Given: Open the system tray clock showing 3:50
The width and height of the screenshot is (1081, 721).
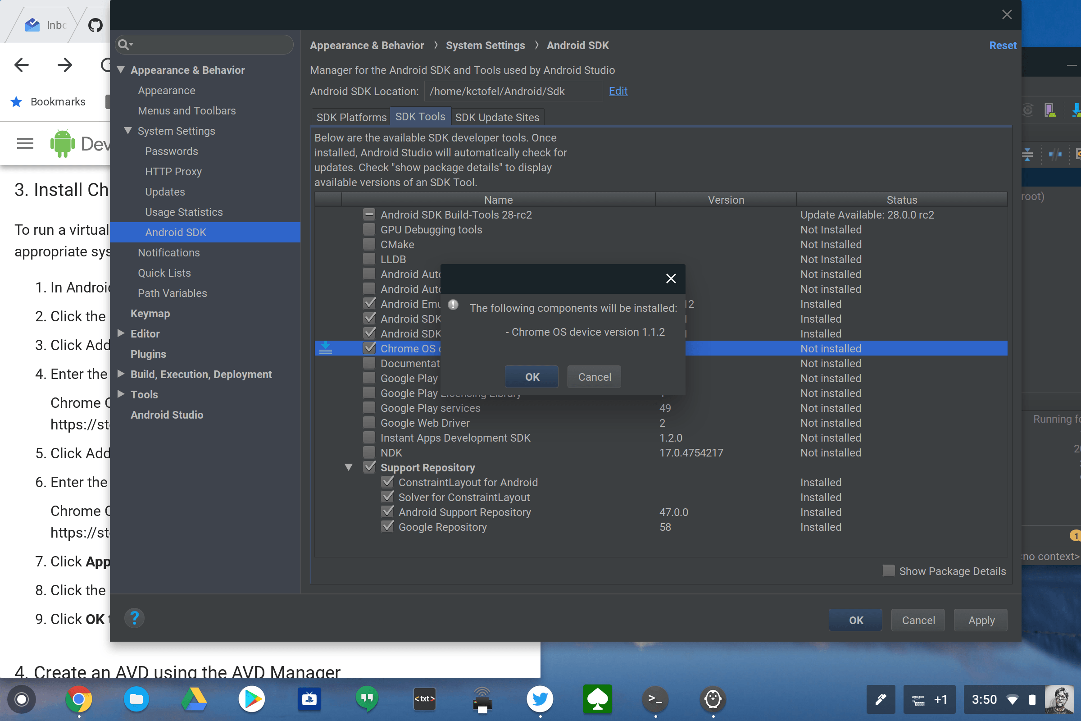Looking at the screenshot, I should (984, 699).
